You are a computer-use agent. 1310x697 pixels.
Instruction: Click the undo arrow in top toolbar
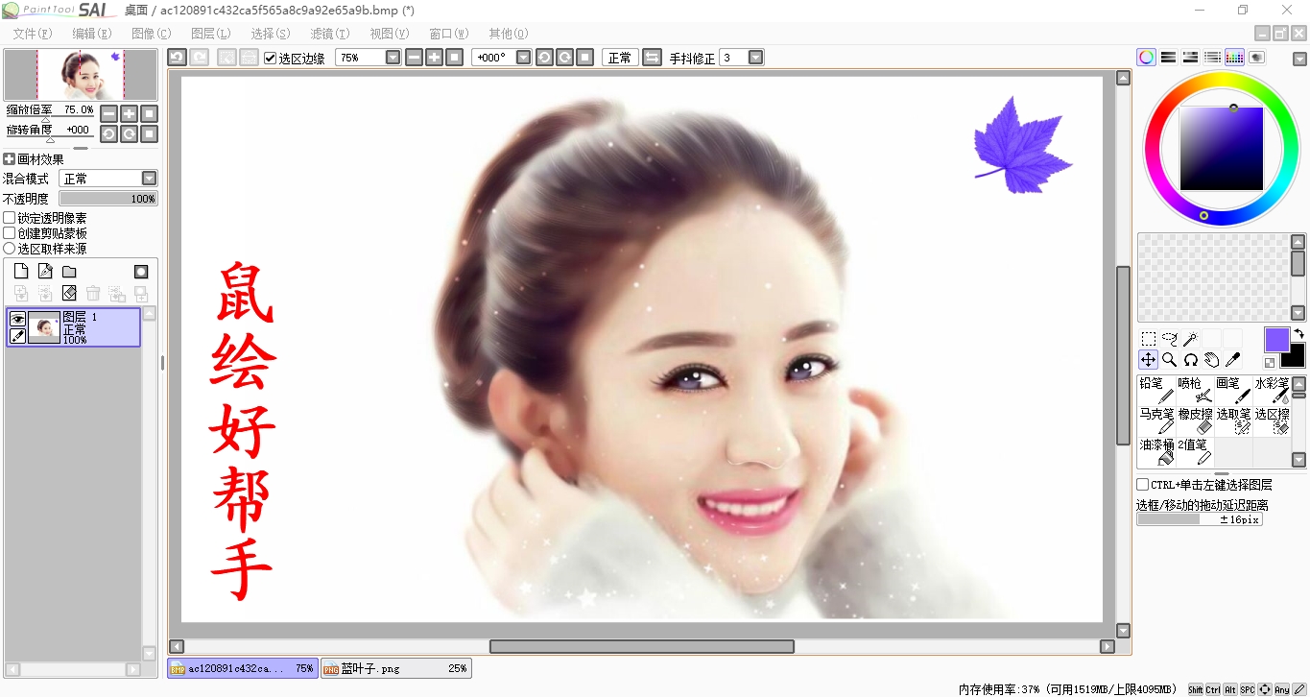click(x=177, y=58)
